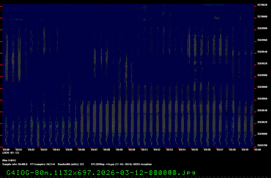
Task: Select the 00:04 time axis label
Action: 57,150
